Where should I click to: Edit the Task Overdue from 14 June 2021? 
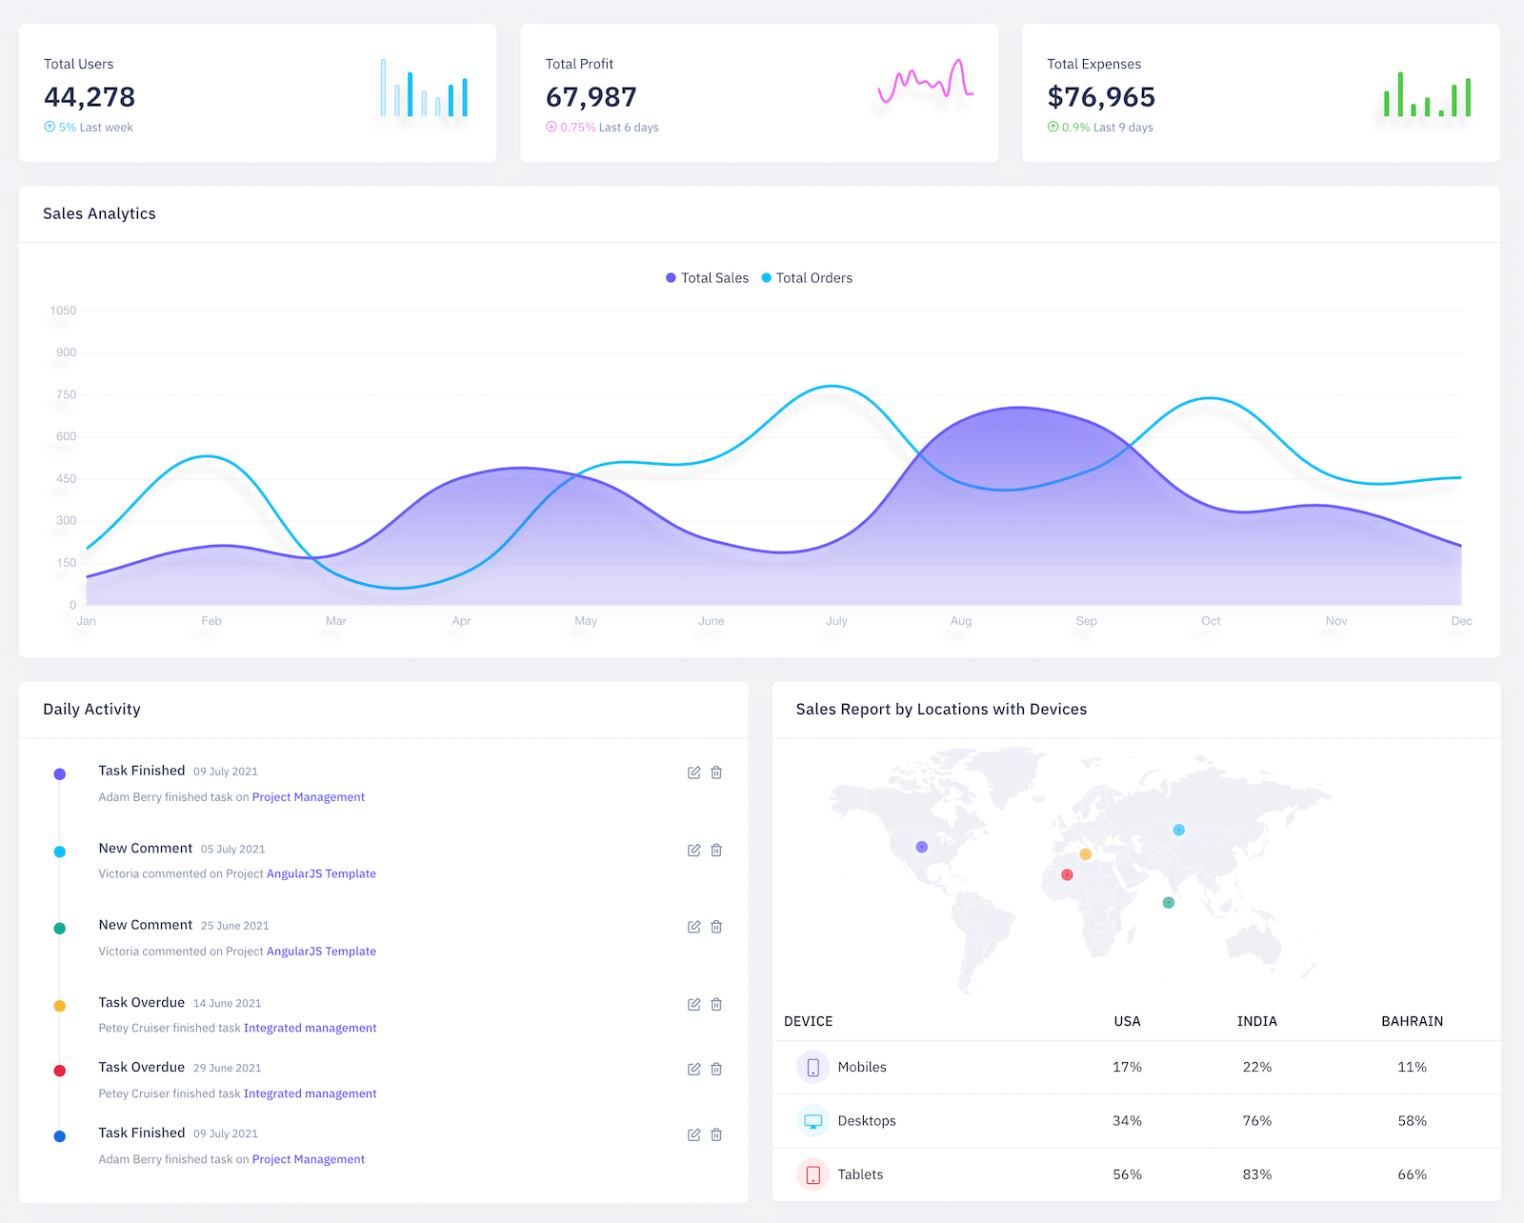(693, 1004)
